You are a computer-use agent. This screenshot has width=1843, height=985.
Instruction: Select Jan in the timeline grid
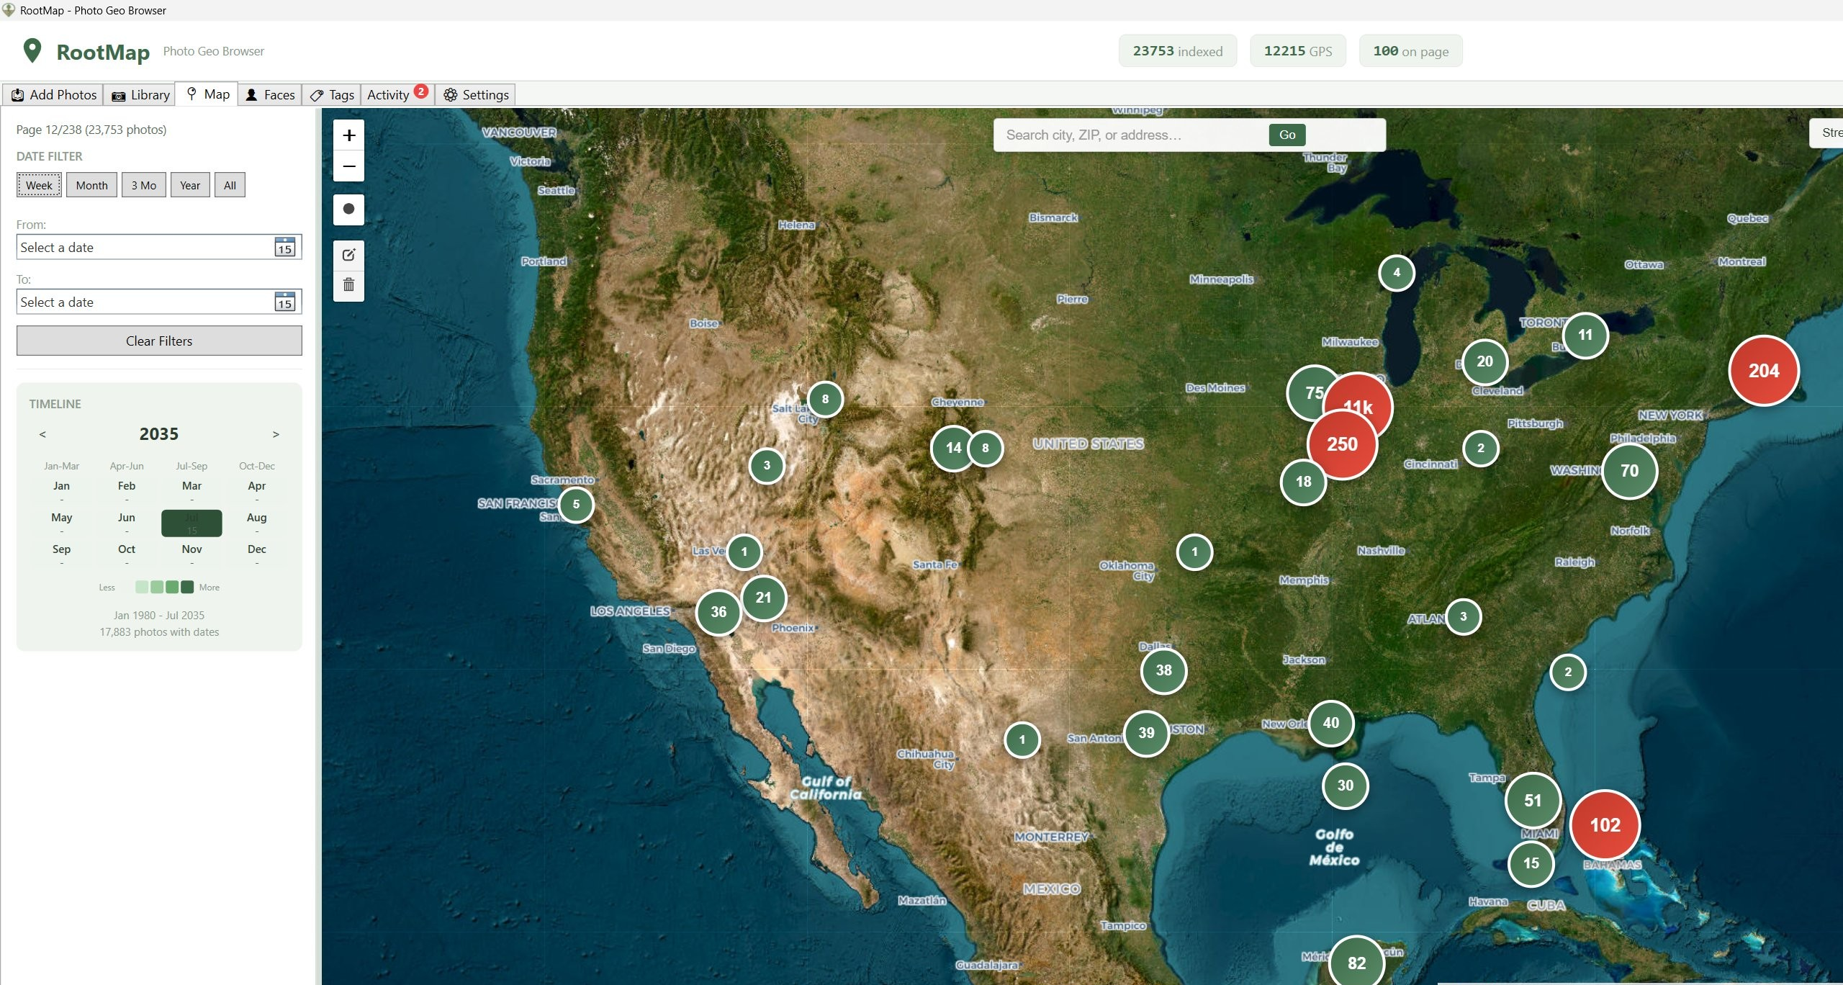coord(61,492)
